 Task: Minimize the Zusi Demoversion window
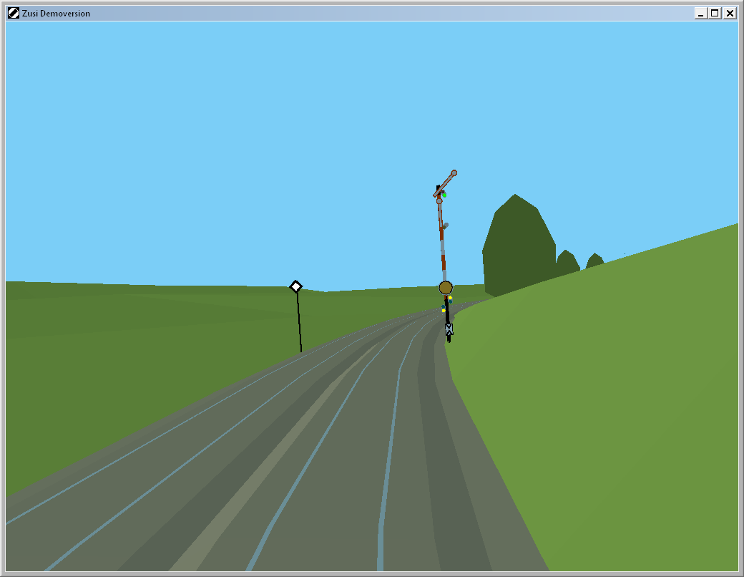[700, 14]
